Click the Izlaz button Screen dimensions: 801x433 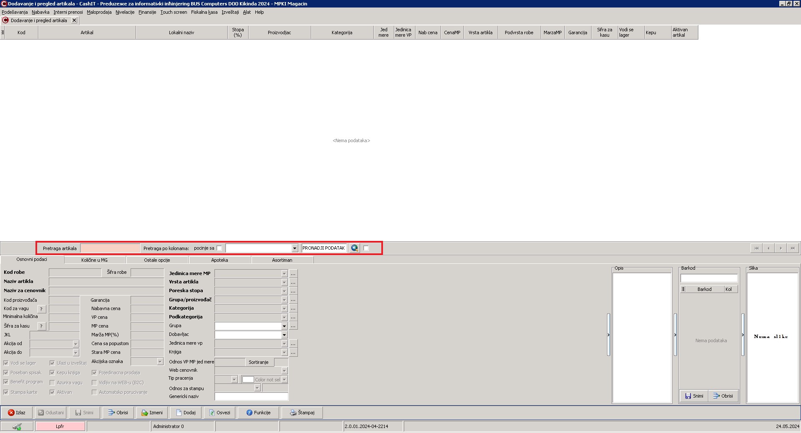17,413
